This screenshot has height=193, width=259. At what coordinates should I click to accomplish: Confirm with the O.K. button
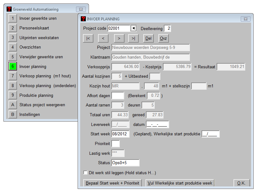(241, 183)
